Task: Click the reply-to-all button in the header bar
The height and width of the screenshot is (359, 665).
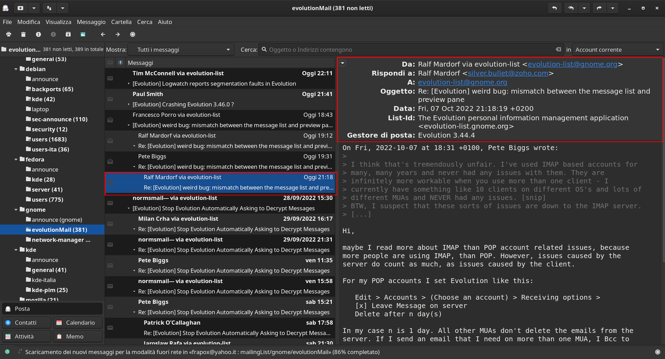Action: [570, 8]
